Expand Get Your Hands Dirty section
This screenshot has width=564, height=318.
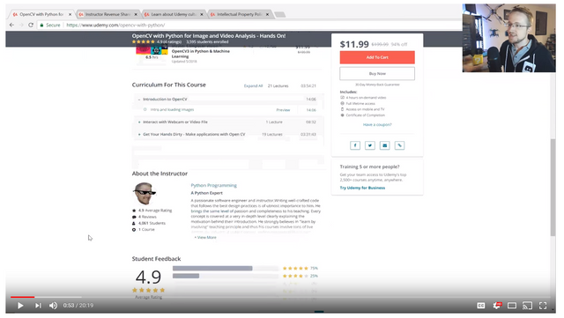(x=228, y=134)
